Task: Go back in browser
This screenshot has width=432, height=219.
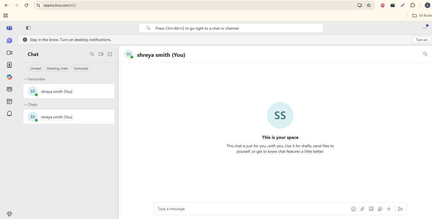Action: point(6,5)
